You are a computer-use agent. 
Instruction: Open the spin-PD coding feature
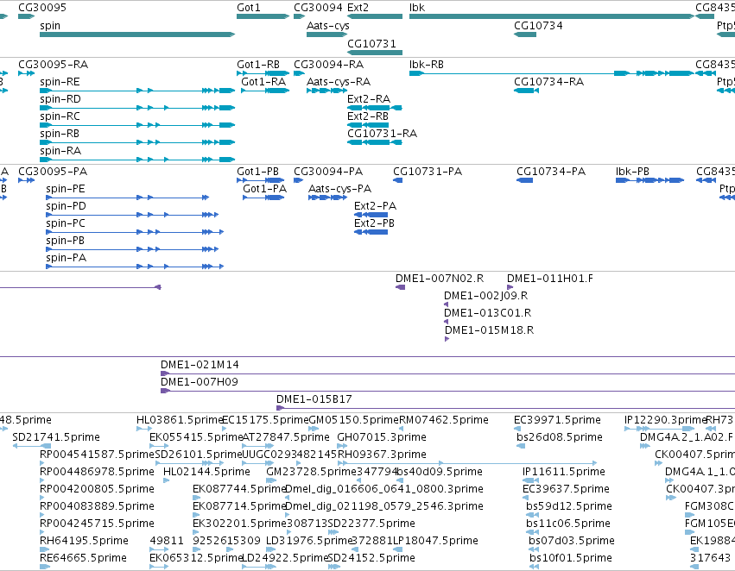click(132, 215)
